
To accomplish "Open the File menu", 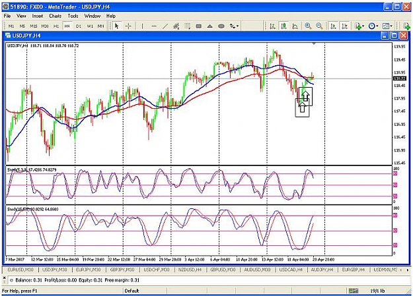I will point(7,16).
